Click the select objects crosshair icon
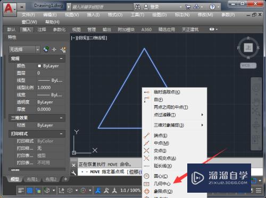This screenshot has height=198, width=266. [54, 49]
